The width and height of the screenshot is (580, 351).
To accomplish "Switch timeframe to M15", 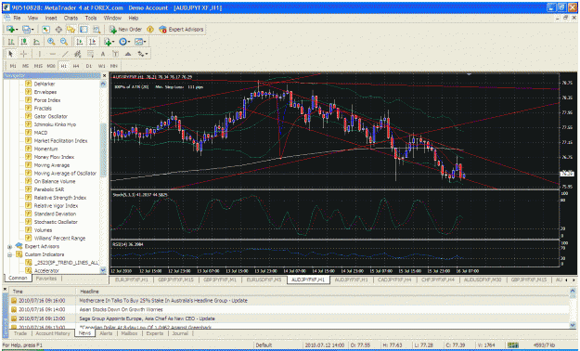I will [38, 66].
